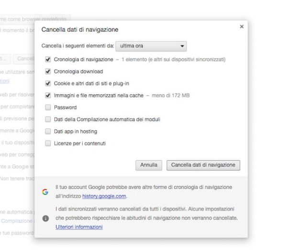Uncheck Immagini e file memorizzati nella cache
Image resolution: width=287 pixels, height=251 pixels.
coord(48,96)
